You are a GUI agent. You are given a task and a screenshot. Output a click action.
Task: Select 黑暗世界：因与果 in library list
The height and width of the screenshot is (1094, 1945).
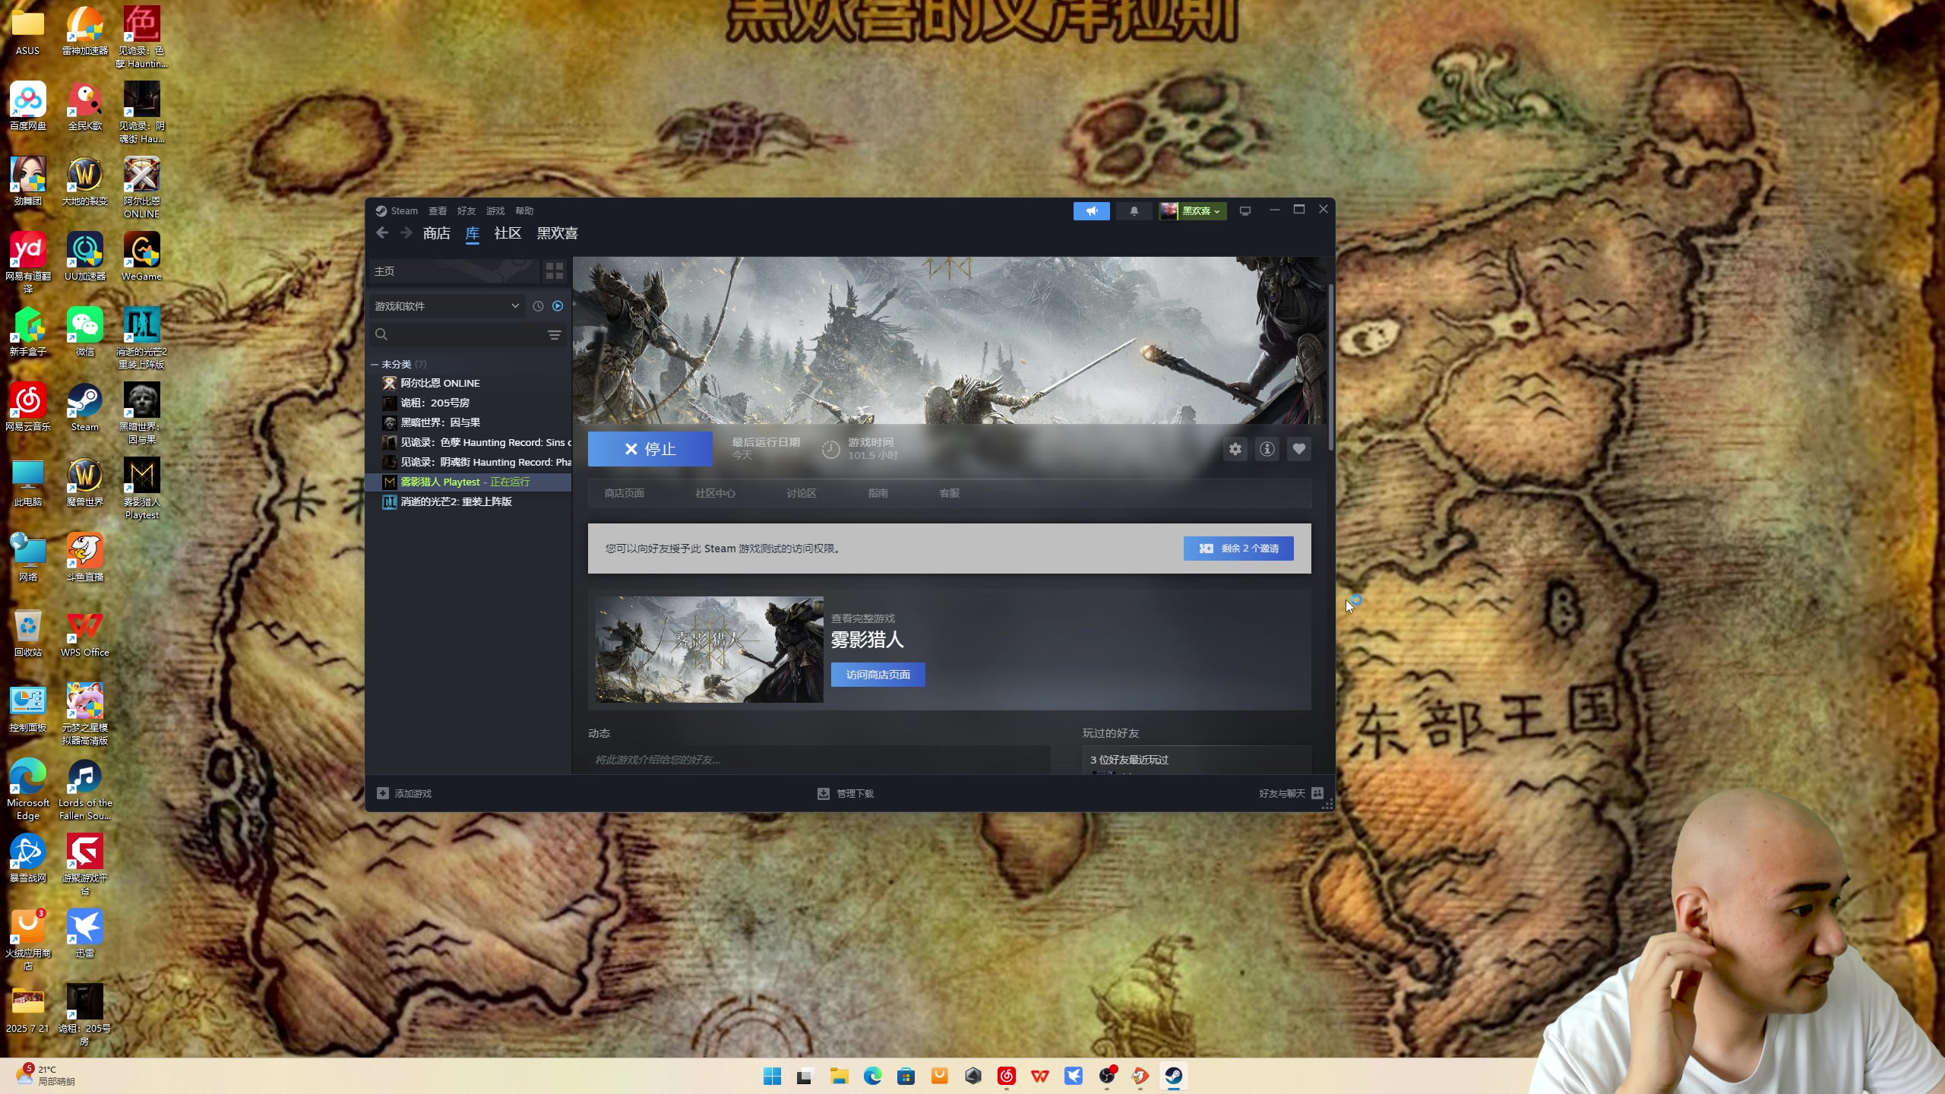click(x=469, y=422)
